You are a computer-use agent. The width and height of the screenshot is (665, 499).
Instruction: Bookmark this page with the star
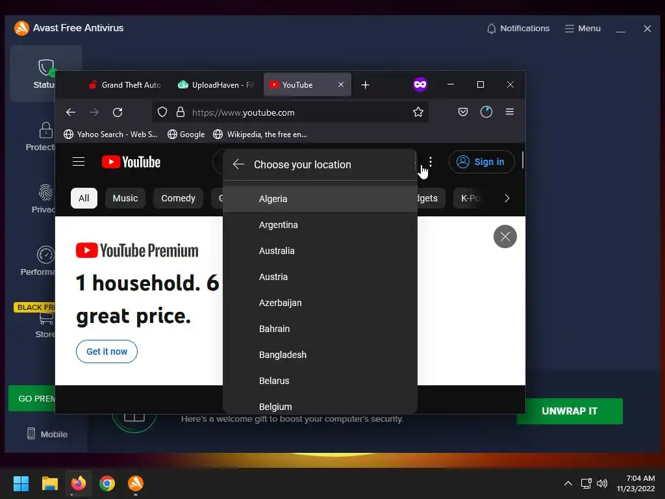pyautogui.click(x=418, y=112)
